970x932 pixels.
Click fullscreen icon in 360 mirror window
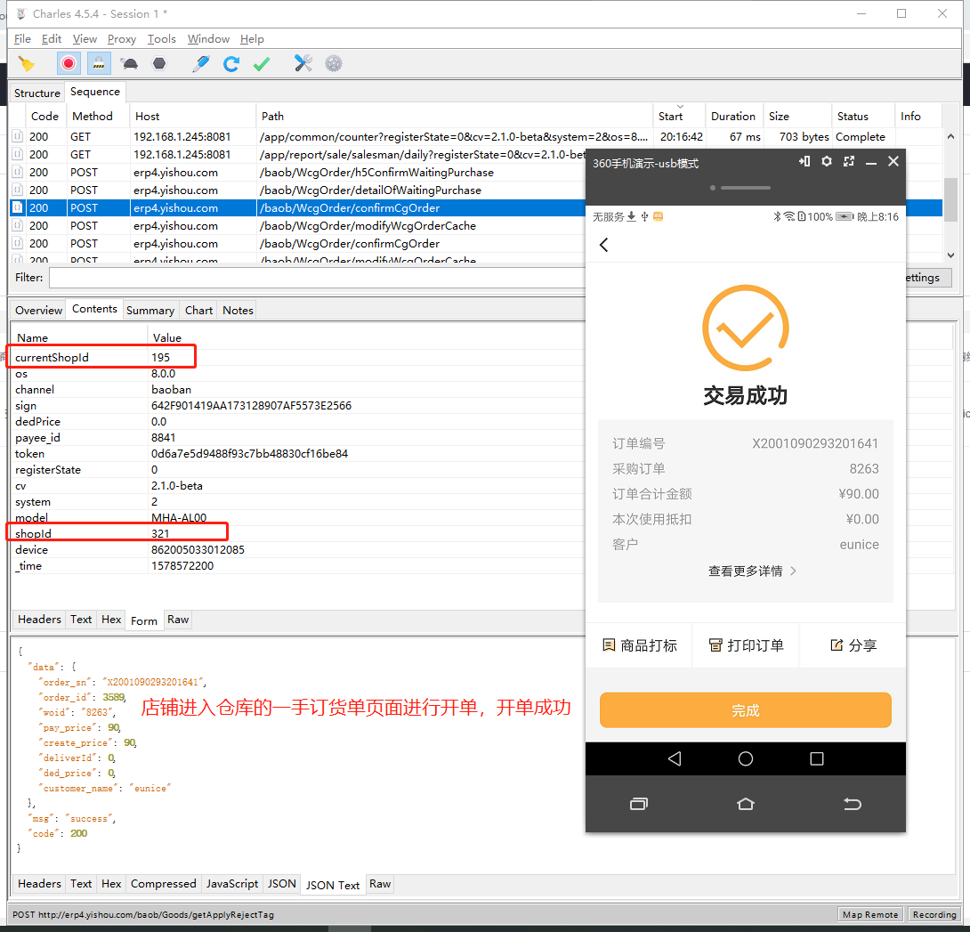pyautogui.click(x=849, y=161)
